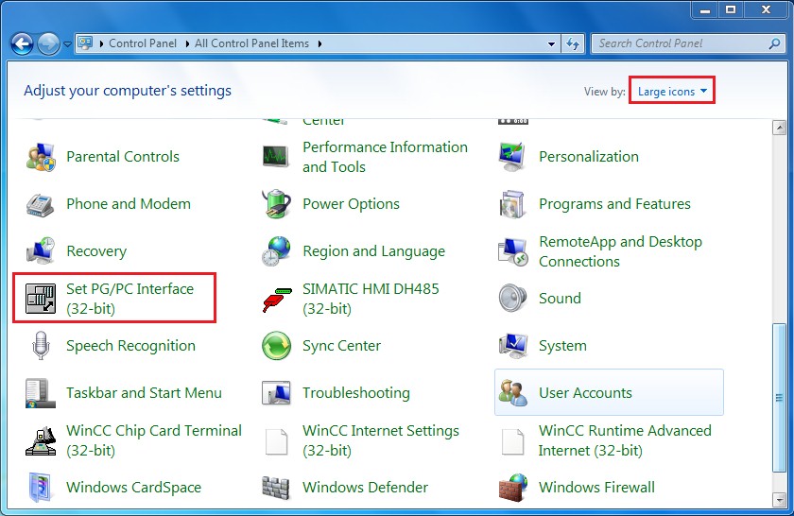The height and width of the screenshot is (516, 794).
Task: Open the Power Options battery icon
Action: point(276,203)
